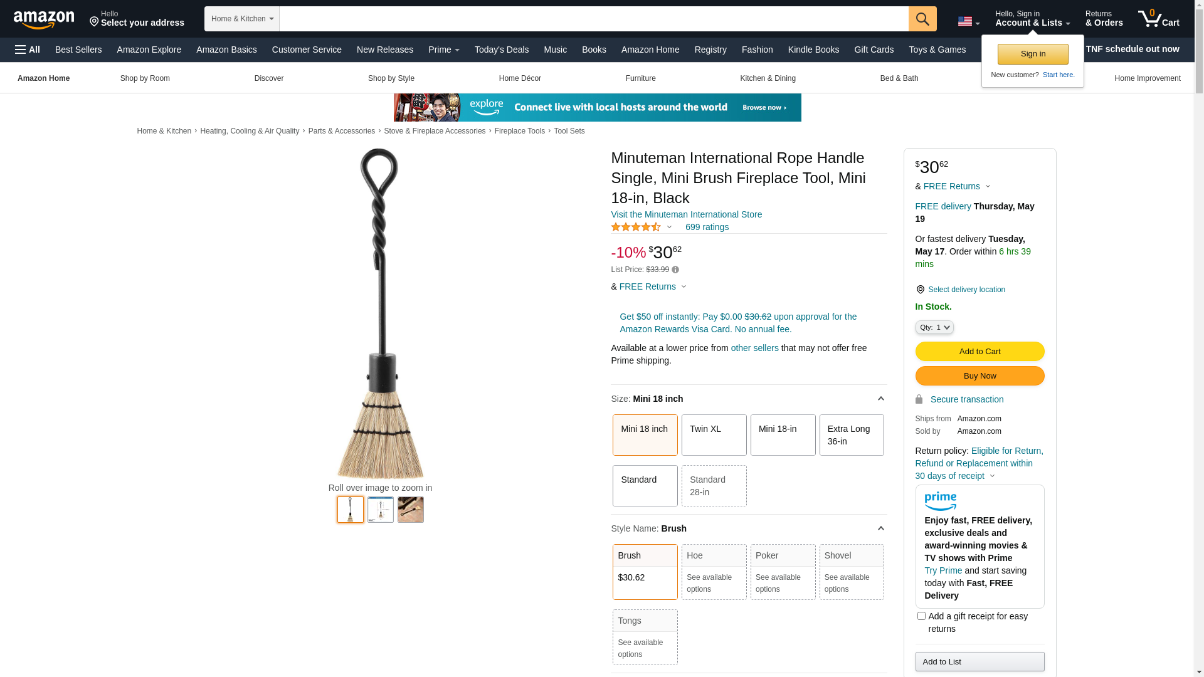The image size is (1204, 677).
Task: Select the Extra Long 36-in size
Action: click(x=852, y=435)
